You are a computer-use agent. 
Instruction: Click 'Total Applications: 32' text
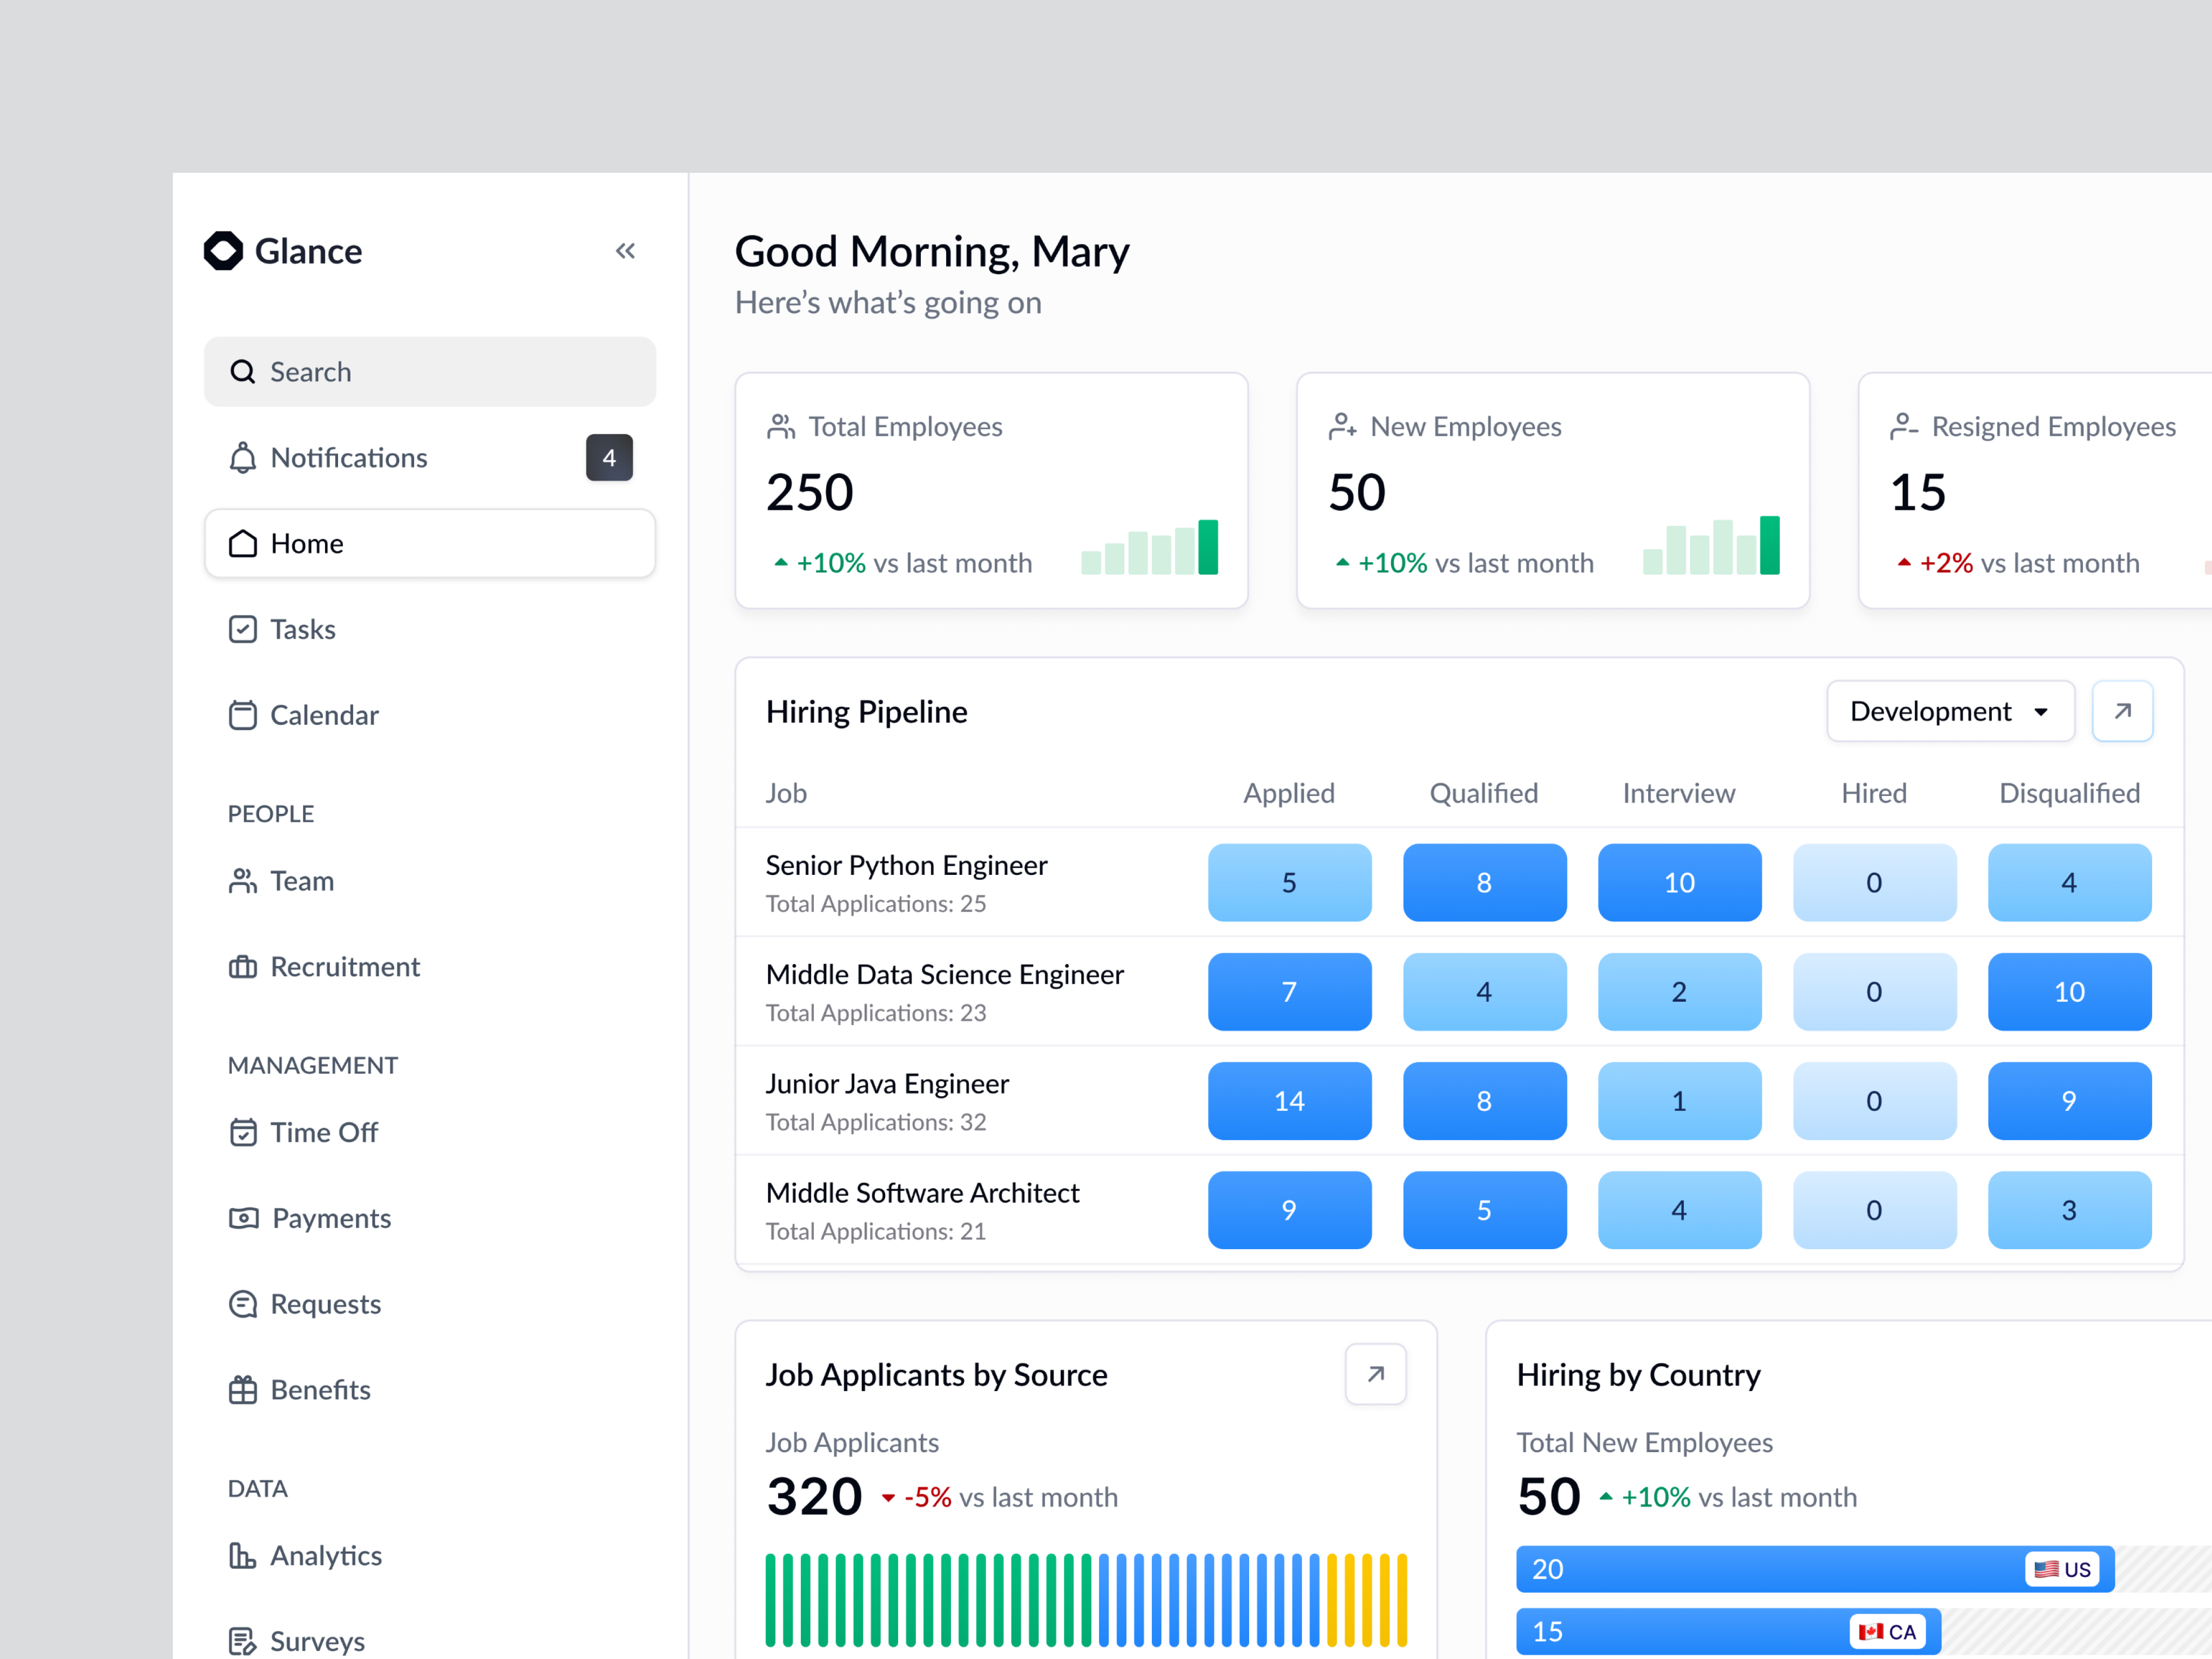[876, 1122]
